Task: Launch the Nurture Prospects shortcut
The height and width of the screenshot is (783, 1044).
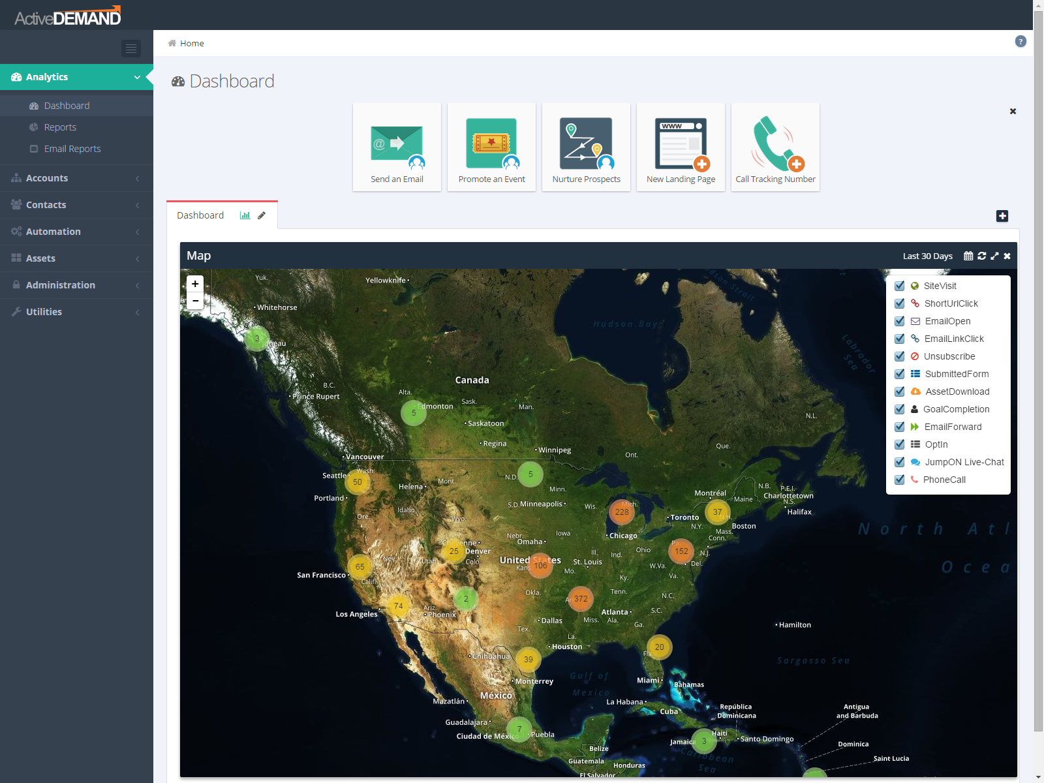Action: (x=586, y=147)
